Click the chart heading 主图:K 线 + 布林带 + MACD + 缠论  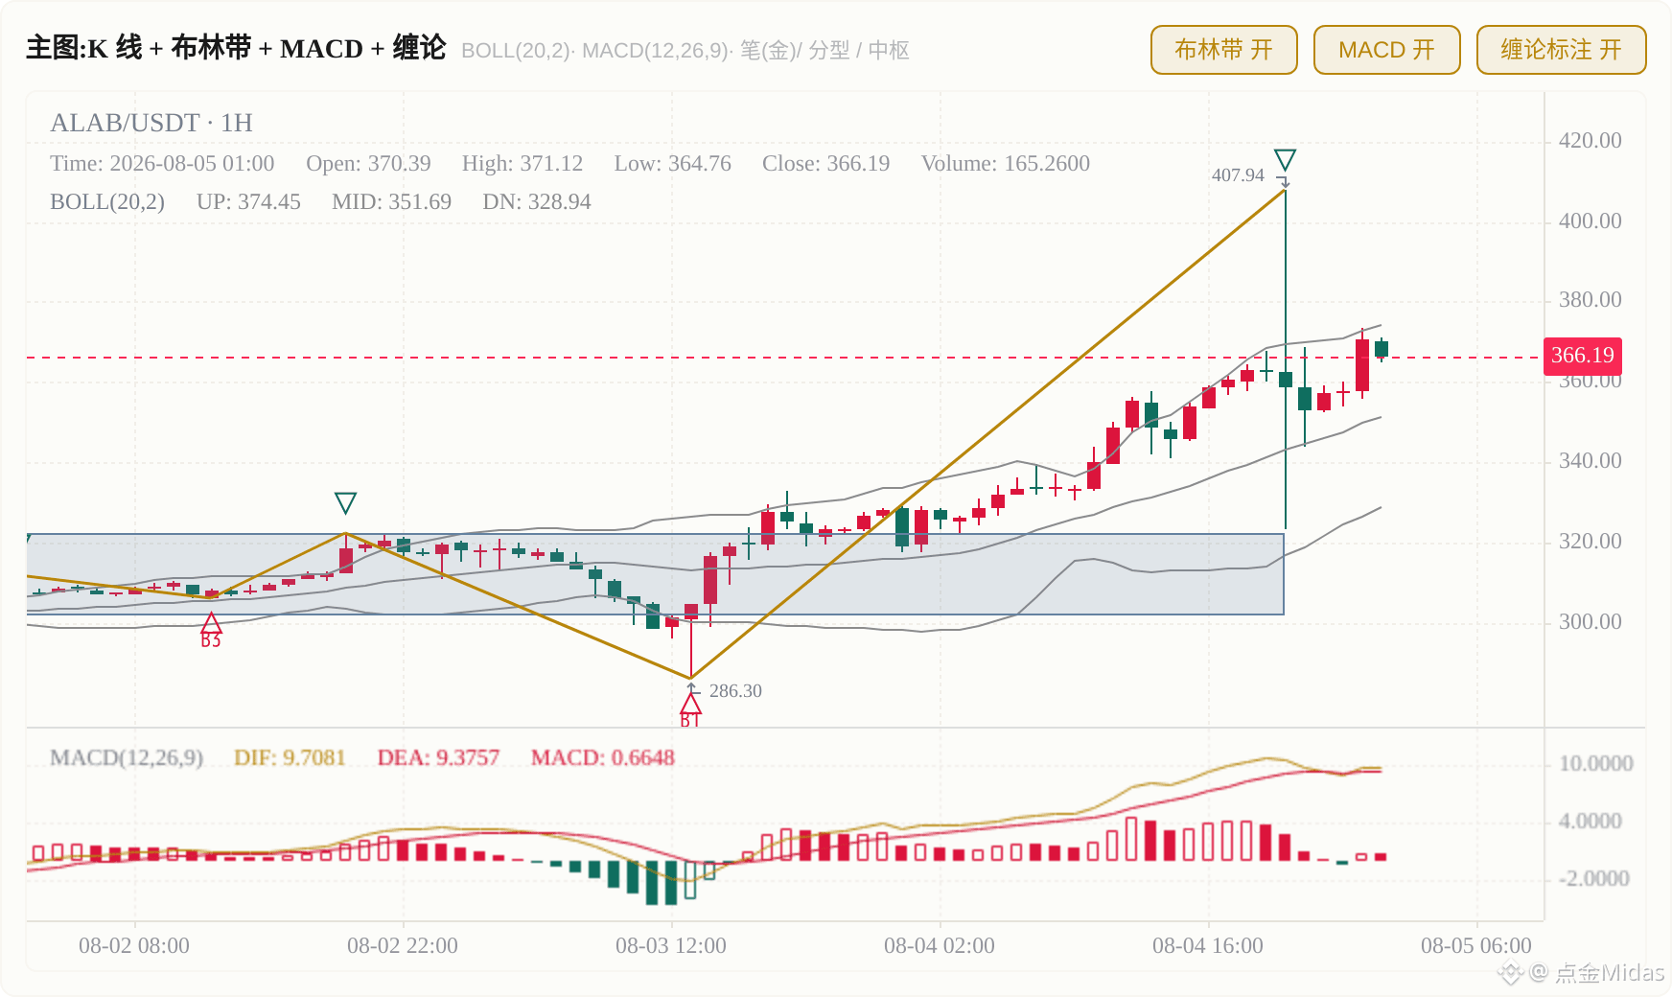[236, 48]
